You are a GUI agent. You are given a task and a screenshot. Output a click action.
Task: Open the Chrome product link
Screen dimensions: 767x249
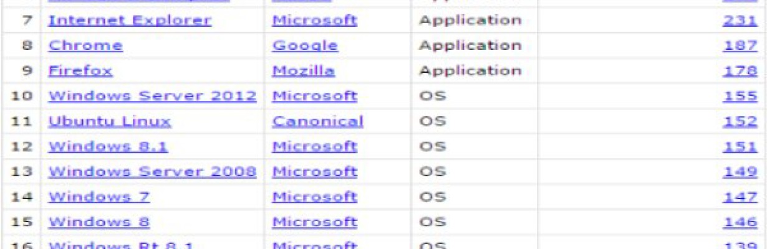coord(85,45)
